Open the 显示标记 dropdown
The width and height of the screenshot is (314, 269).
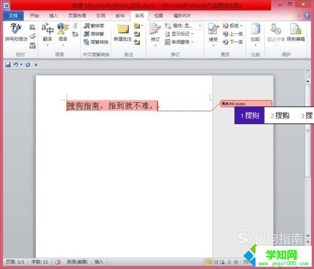179,34
